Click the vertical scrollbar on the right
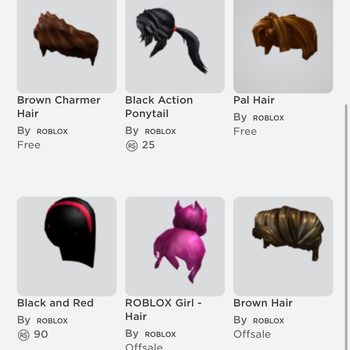Image resolution: width=350 pixels, height=350 pixels. click(x=346, y=226)
